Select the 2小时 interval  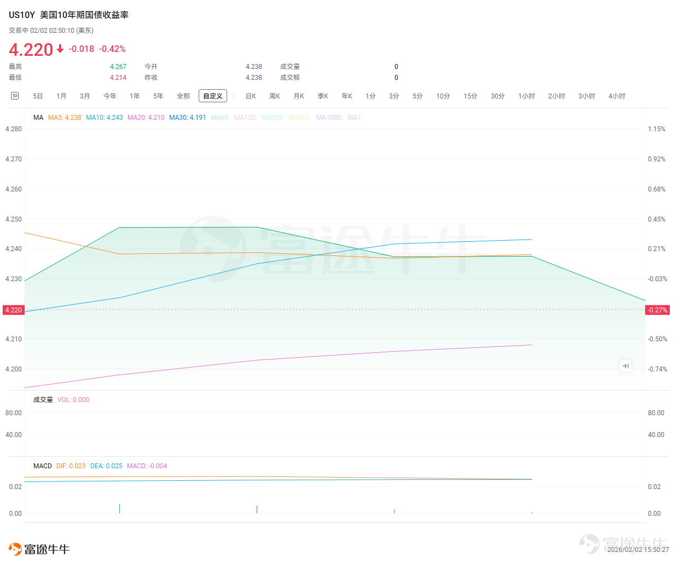tap(557, 96)
